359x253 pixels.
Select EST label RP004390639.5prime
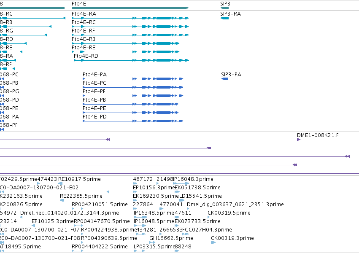(109, 238)
